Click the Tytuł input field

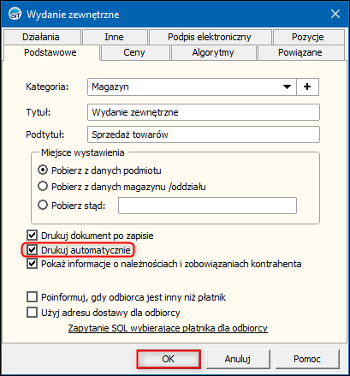coord(204,112)
